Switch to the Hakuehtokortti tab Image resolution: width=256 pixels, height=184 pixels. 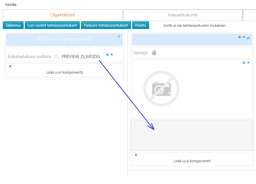(183, 15)
